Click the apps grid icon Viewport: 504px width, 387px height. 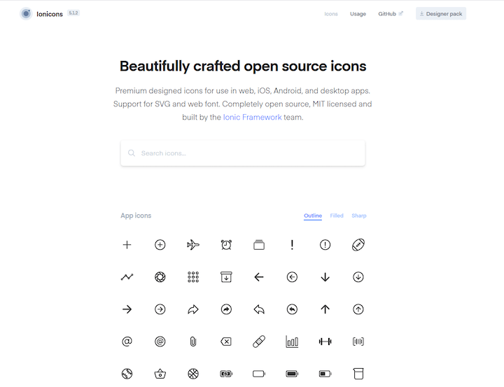coord(193,277)
